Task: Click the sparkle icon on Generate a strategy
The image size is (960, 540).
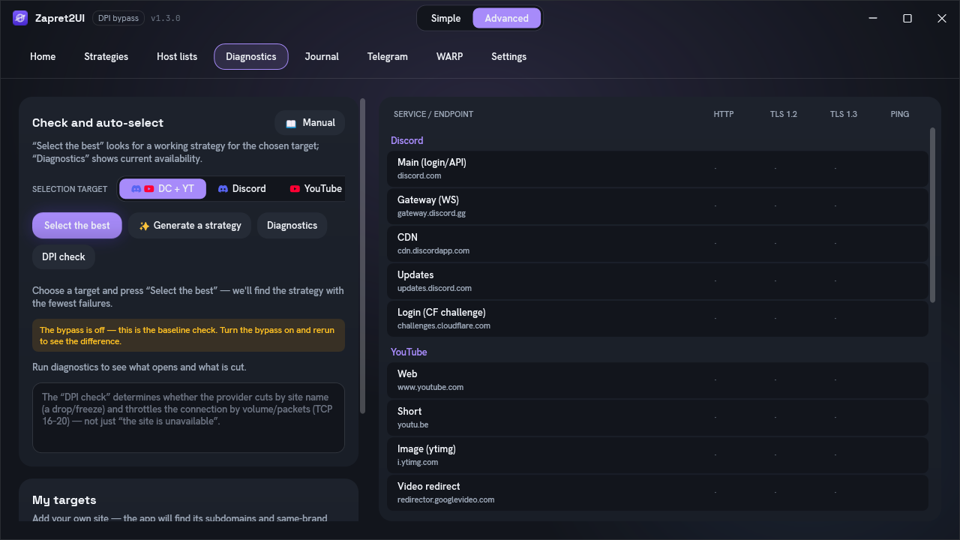Action: point(144,226)
